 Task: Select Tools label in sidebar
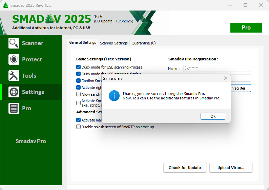pos(29,76)
